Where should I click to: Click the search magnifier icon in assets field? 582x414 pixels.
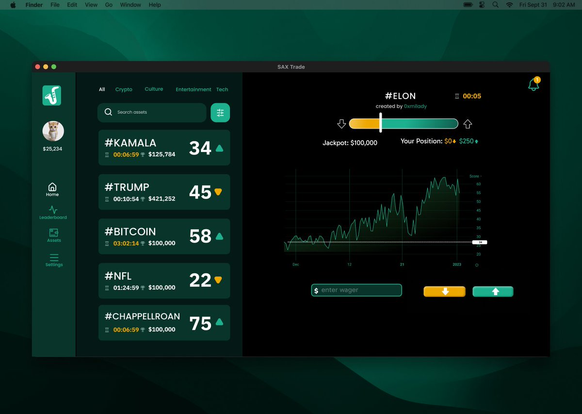point(109,112)
